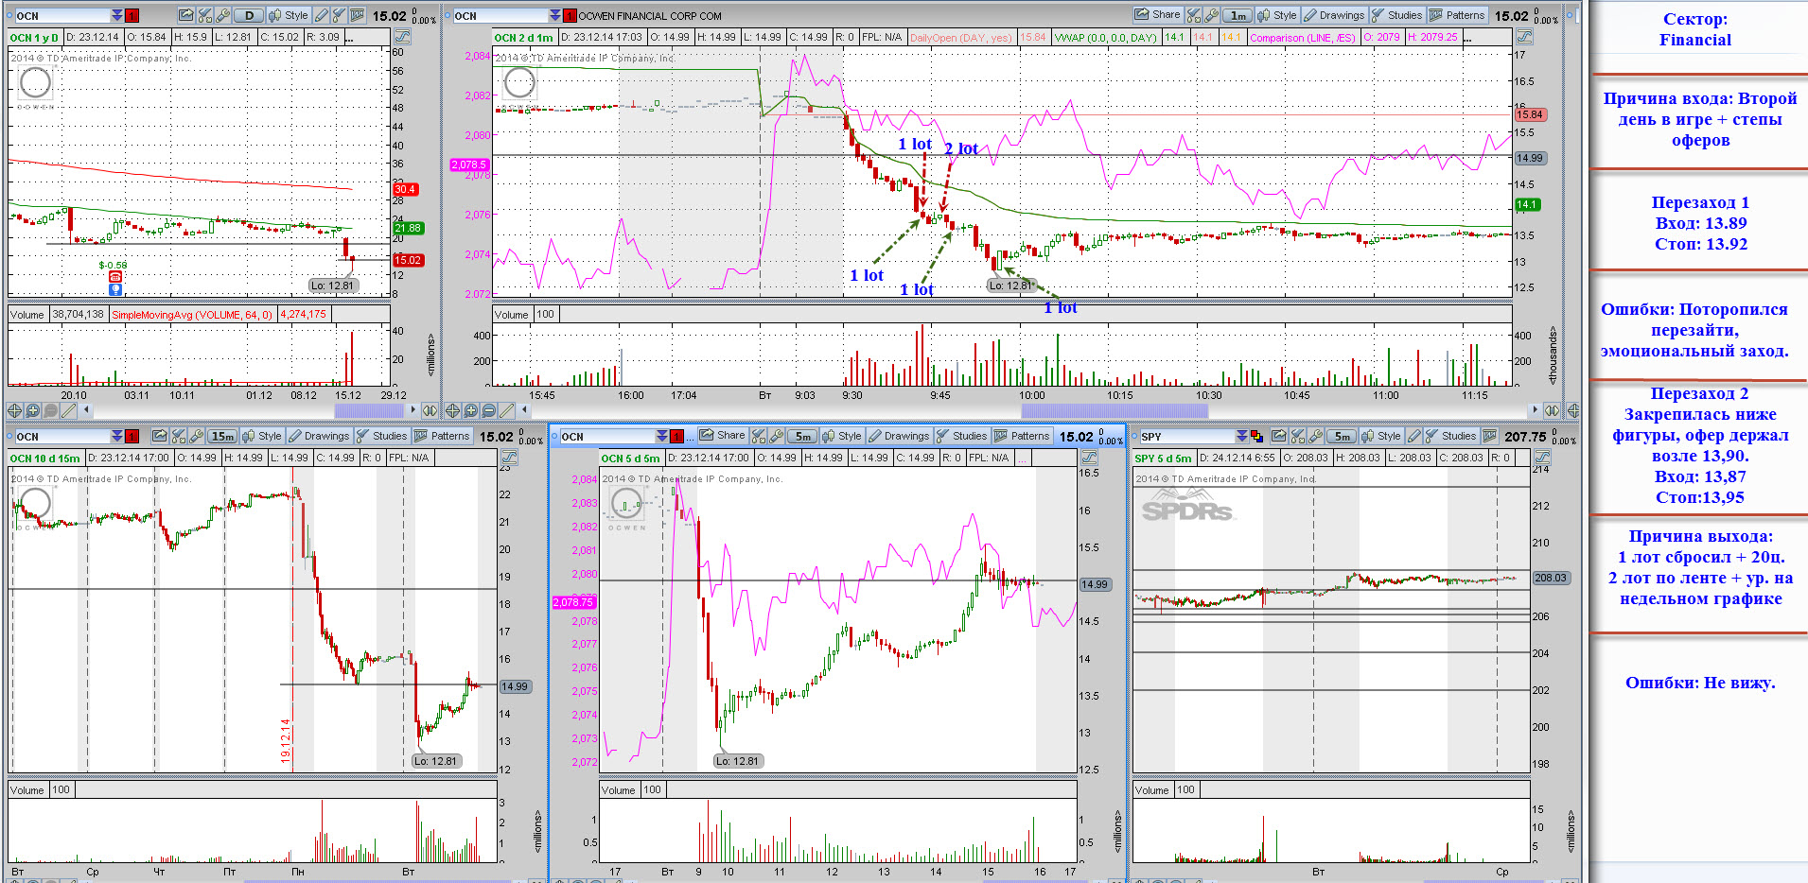1808x883 pixels.
Task: Click Share button in OCN 5m chart
Action: tap(723, 436)
